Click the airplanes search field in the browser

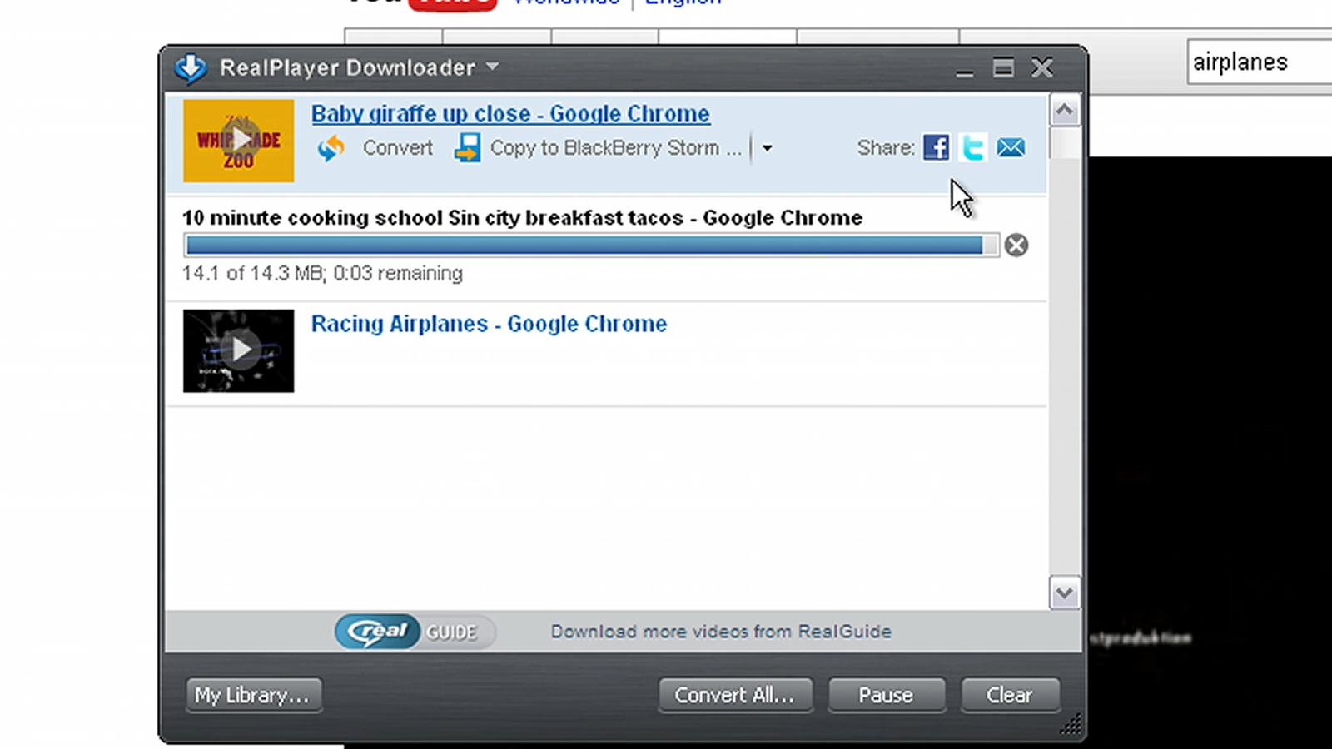coord(1259,62)
